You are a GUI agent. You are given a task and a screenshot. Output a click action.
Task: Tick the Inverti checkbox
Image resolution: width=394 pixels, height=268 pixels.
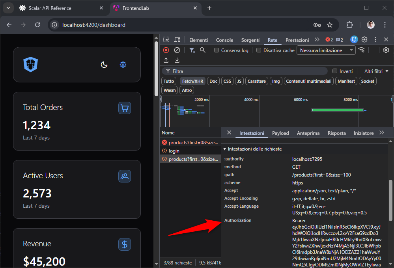click(335, 71)
